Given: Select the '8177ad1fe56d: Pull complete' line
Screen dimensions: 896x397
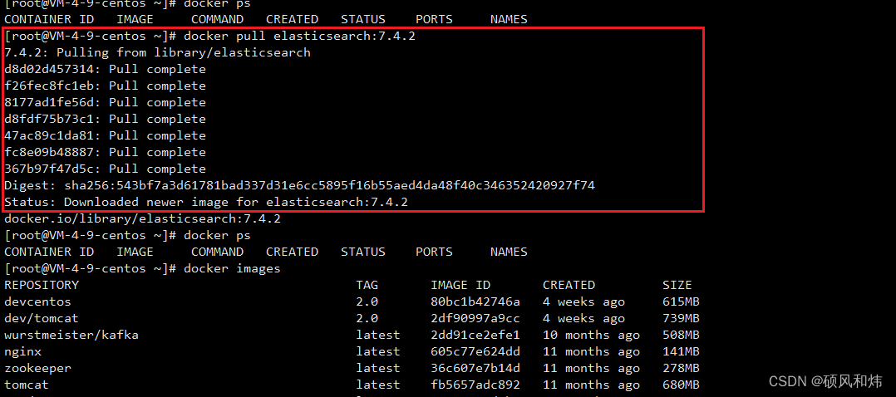Looking at the screenshot, I should tap(105, 102).
